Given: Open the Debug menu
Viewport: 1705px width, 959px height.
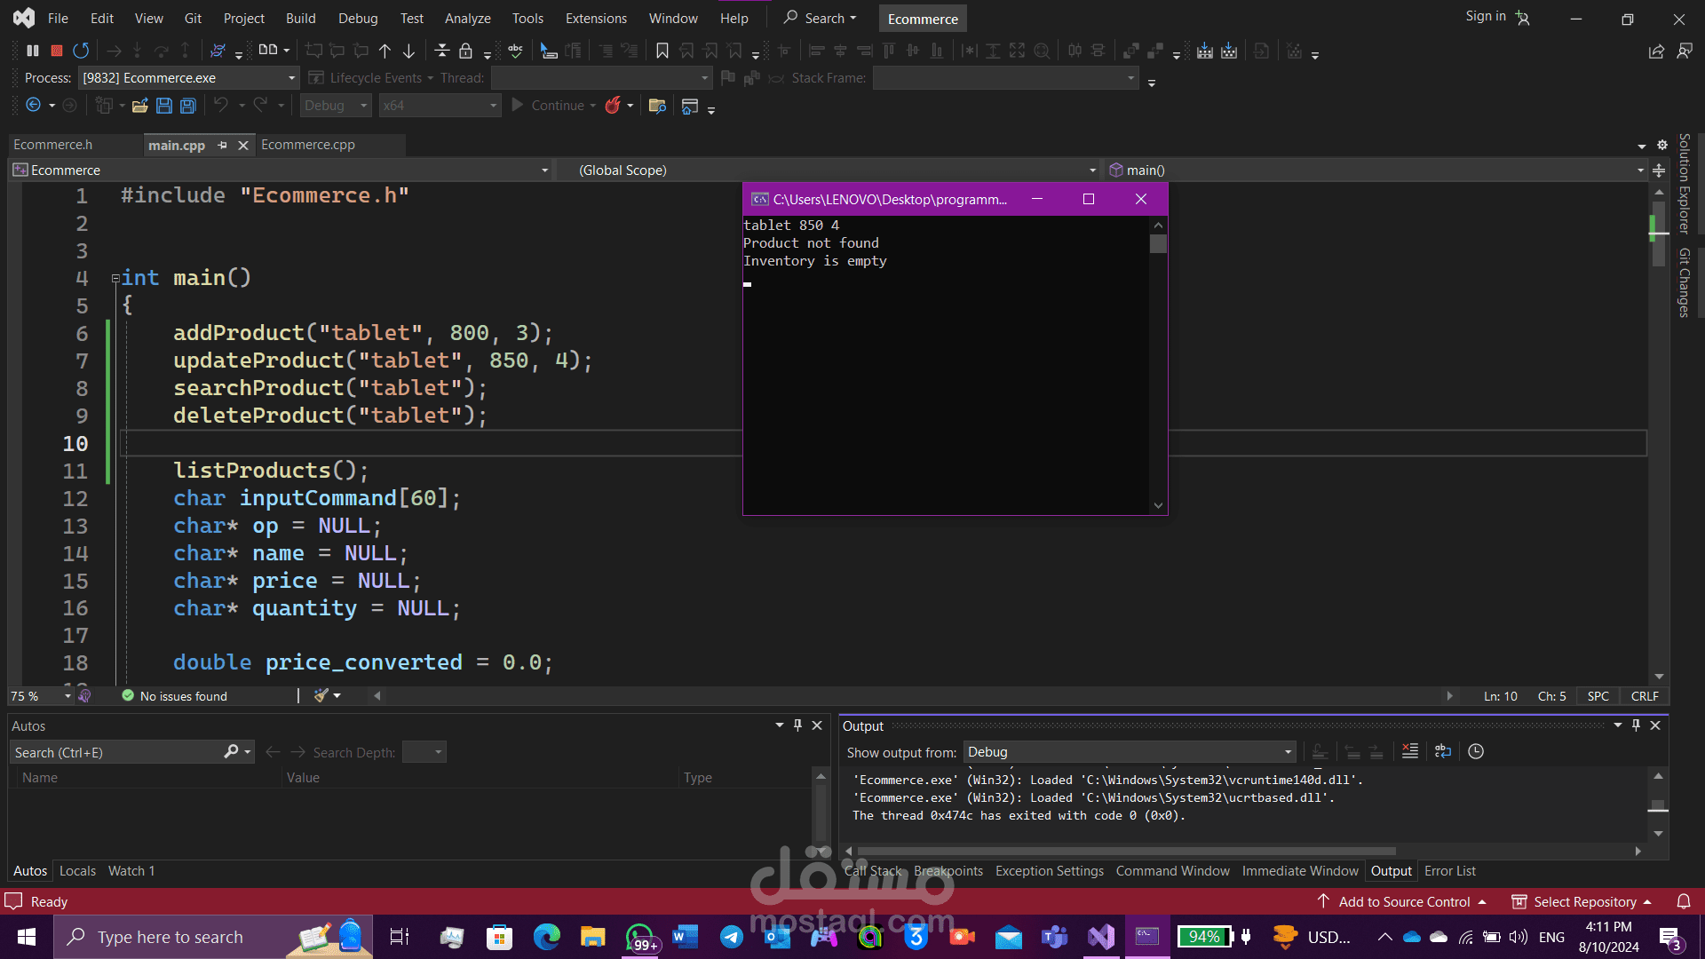Looking at the screenshot, I should point(357,18).
